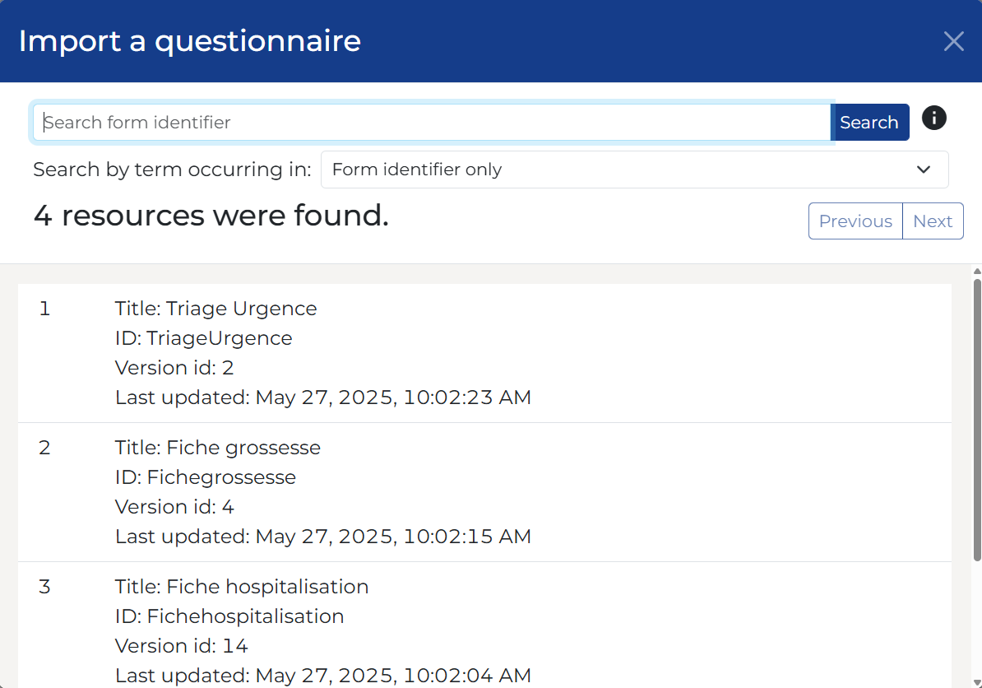This screenshot has height=688, width=982.
Task: Click the scrollbar up arrow
Action: (977, 271)
